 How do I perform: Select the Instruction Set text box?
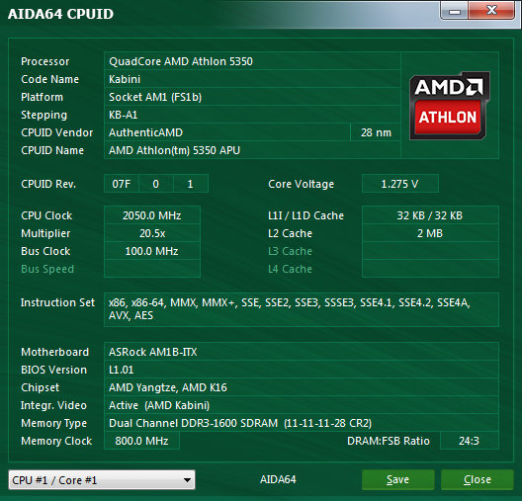click(302, 309)
